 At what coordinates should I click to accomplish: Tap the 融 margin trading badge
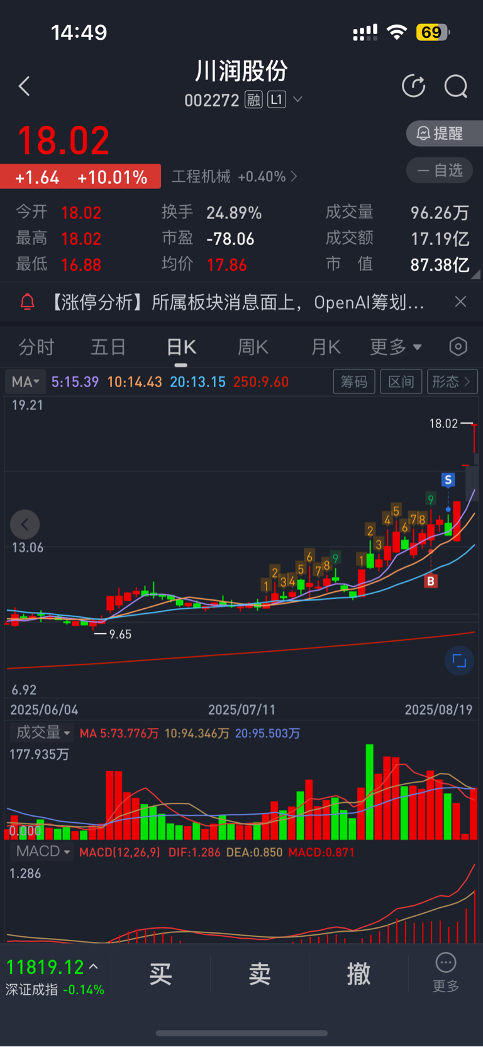coord(253,100)
